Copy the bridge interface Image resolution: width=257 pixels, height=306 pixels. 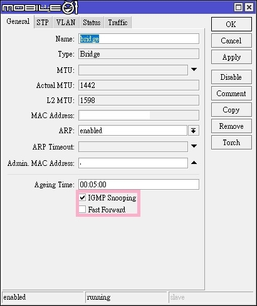pos(231,110)
